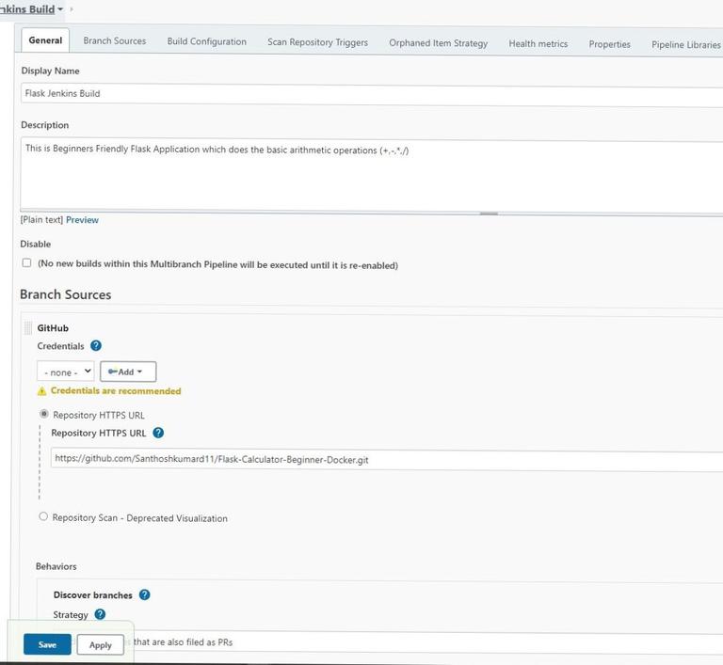Open help for Strategy setting

100,614
